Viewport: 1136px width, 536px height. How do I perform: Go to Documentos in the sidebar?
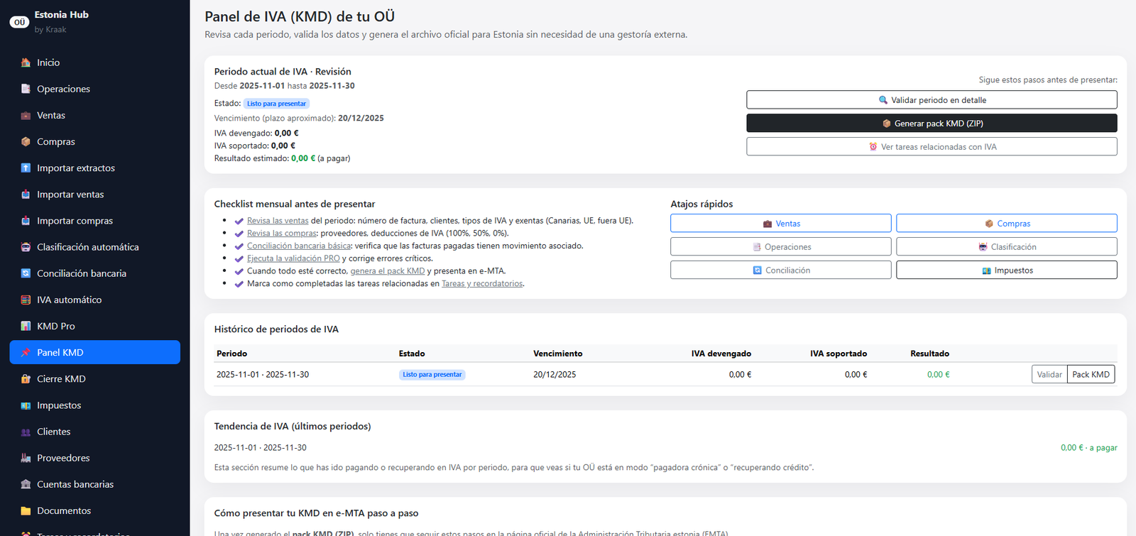click(64, 510)
